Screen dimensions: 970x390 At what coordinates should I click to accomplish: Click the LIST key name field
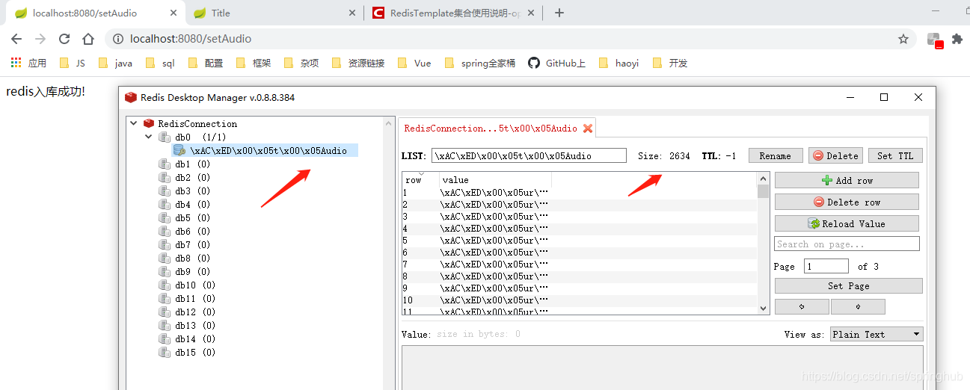tap(529, 156)
